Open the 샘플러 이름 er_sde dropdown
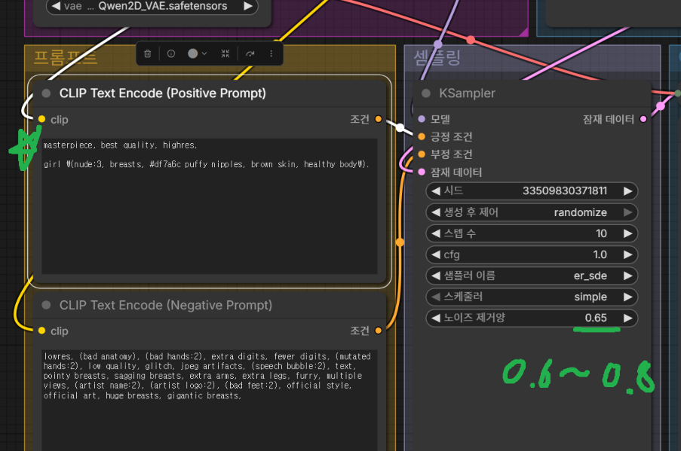681x451 pixels. point(532,276)
